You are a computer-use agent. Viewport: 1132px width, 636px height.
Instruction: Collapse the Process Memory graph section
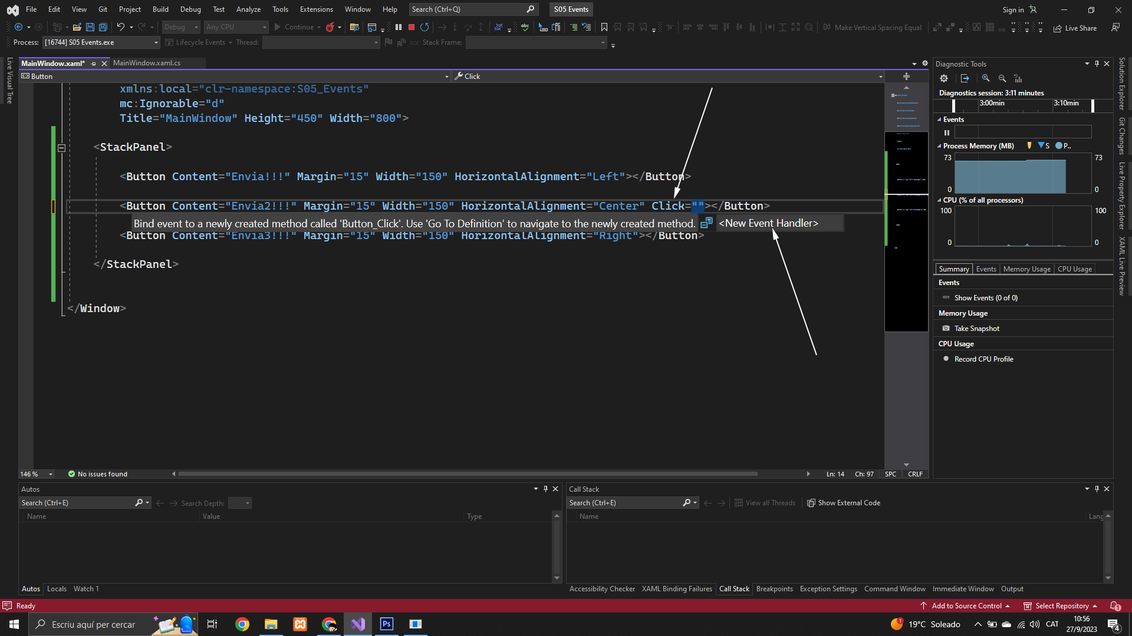939,146
